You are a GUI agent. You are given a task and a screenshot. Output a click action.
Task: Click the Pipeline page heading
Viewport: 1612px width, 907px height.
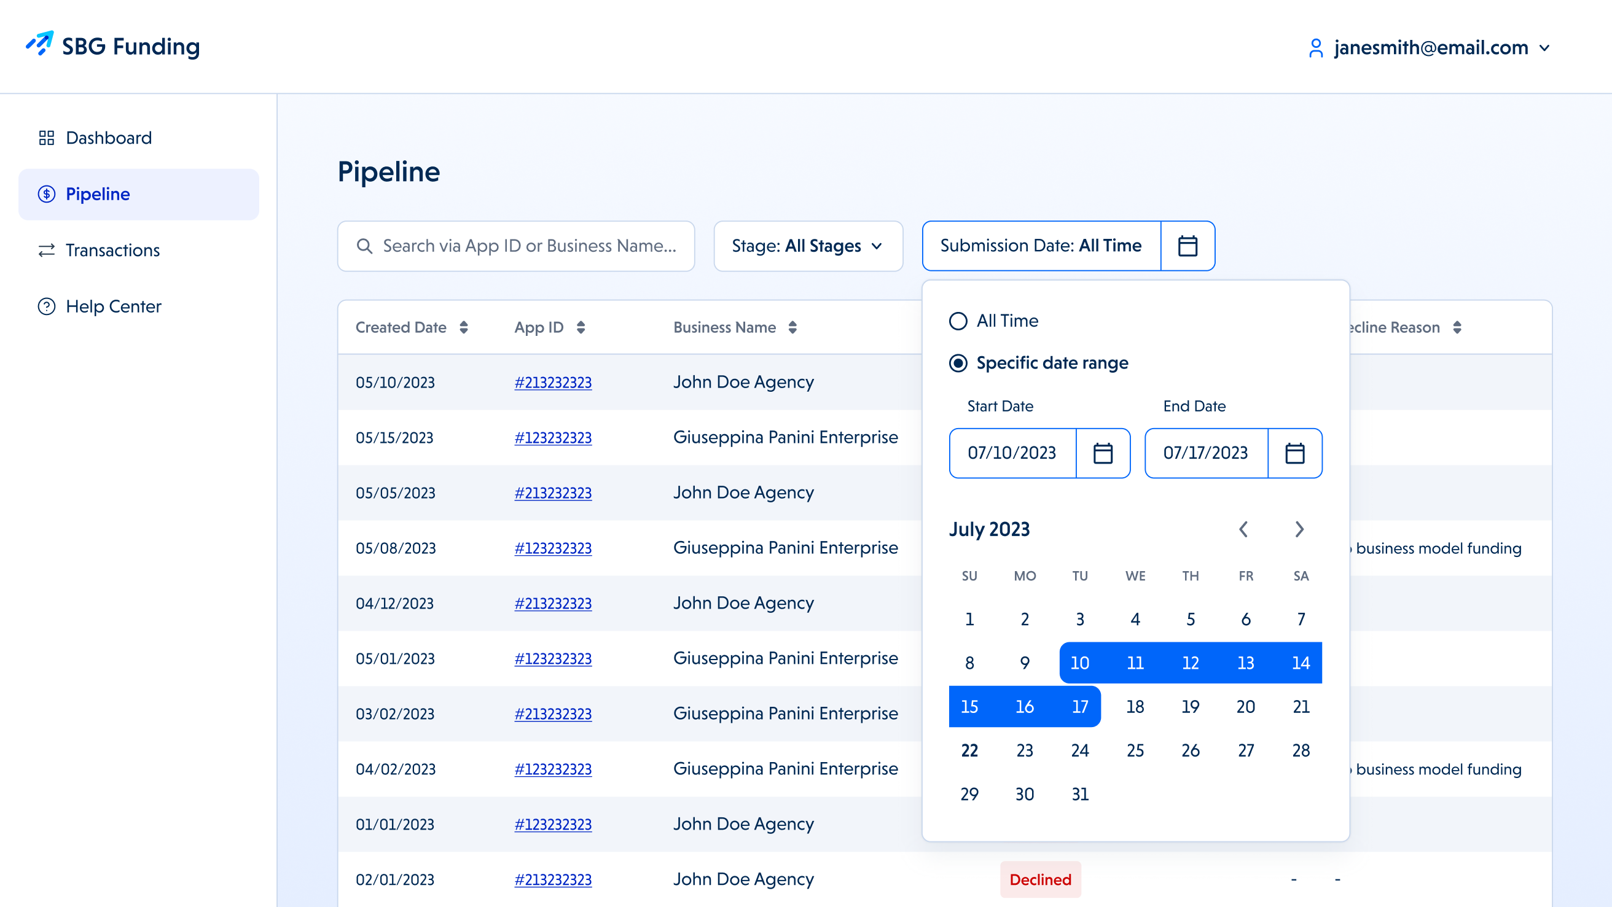(389, 172)
